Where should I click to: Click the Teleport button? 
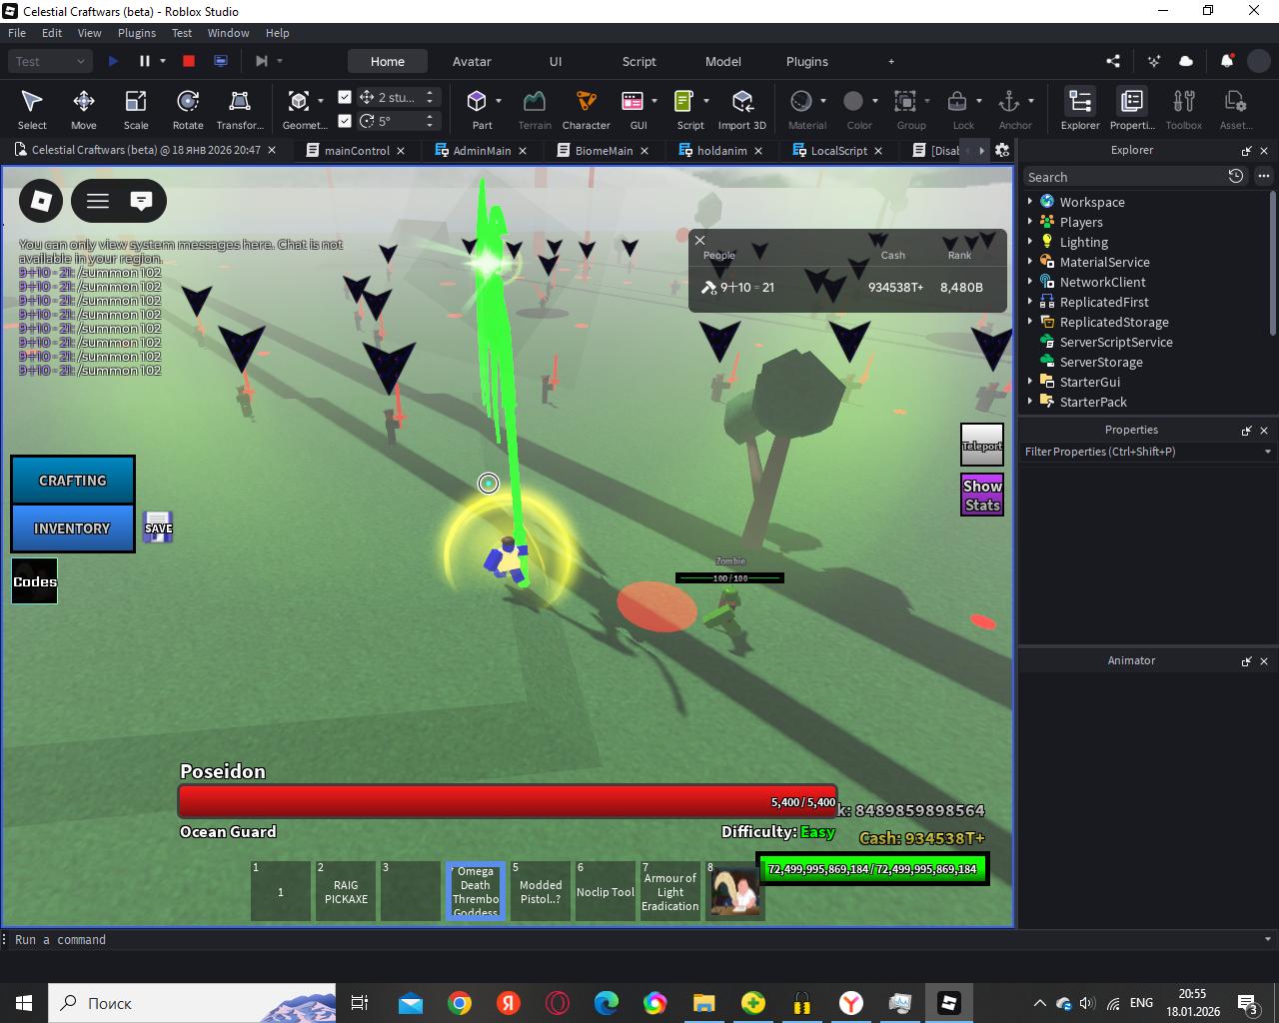[x=981, y=446]
